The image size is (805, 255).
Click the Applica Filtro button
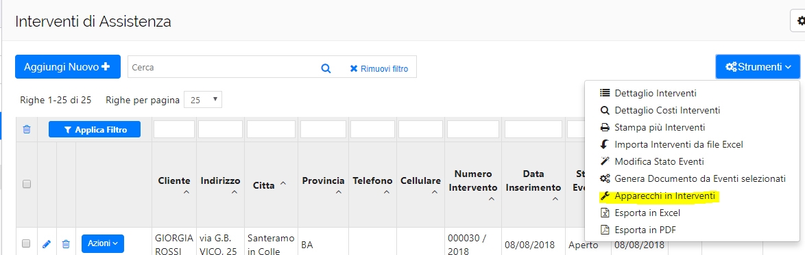(95, 130)
